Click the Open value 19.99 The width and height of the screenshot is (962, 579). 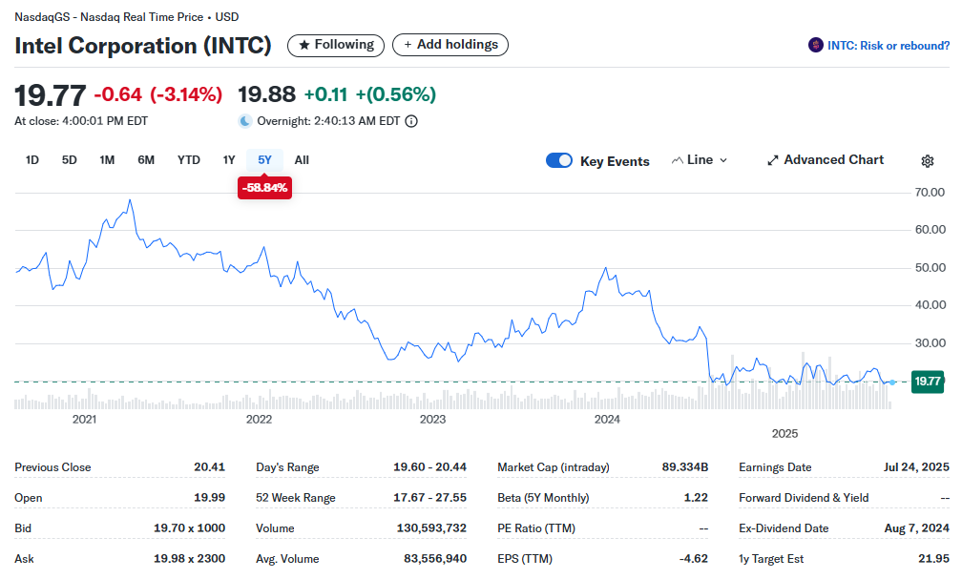[x=209, y=498]
